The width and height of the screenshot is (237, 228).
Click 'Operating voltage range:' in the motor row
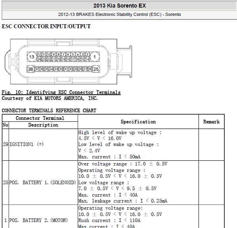pyautogui.click(x=110, y=209)
